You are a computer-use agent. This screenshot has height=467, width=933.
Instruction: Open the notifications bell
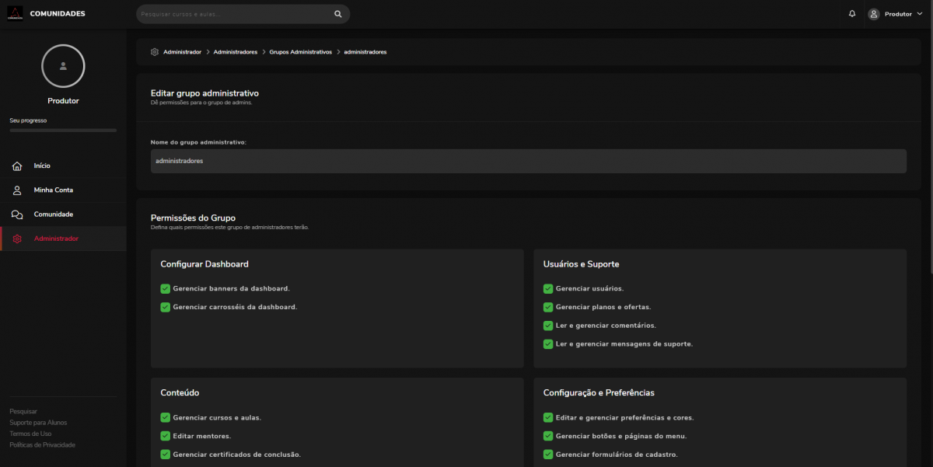(x=852, y=14)
